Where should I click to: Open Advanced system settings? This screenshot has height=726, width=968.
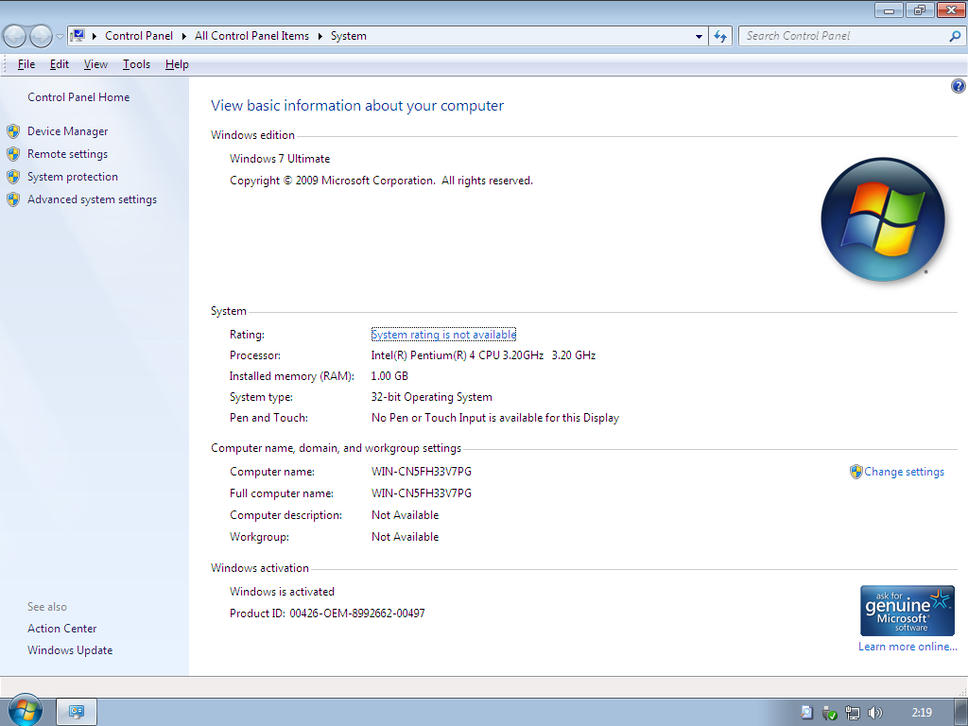pos(92,199)
